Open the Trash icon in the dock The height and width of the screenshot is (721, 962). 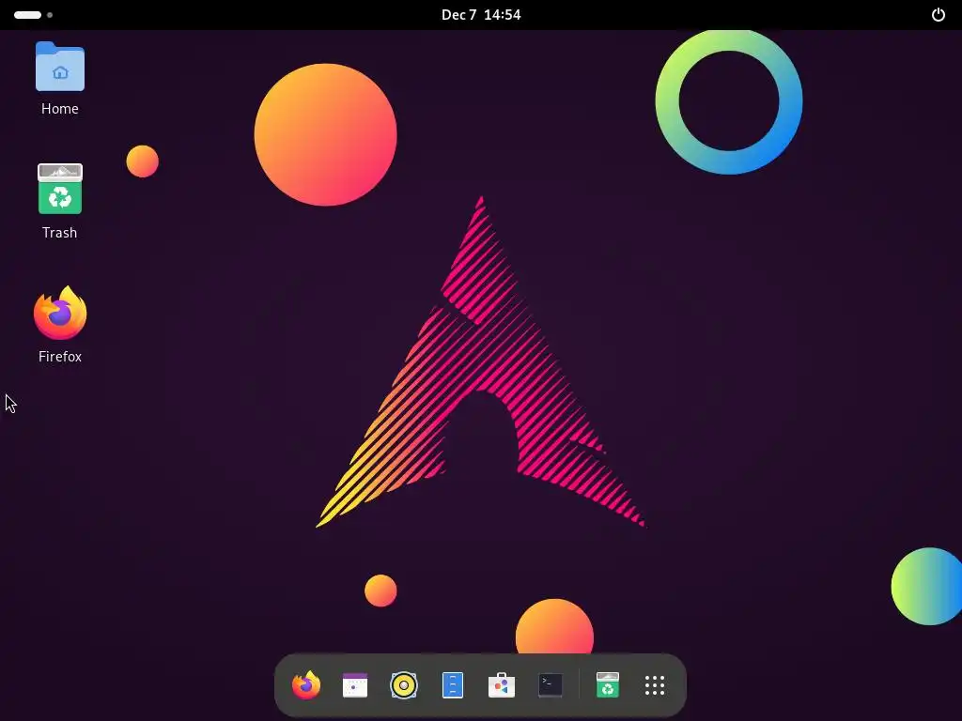[x=608, y=685]
